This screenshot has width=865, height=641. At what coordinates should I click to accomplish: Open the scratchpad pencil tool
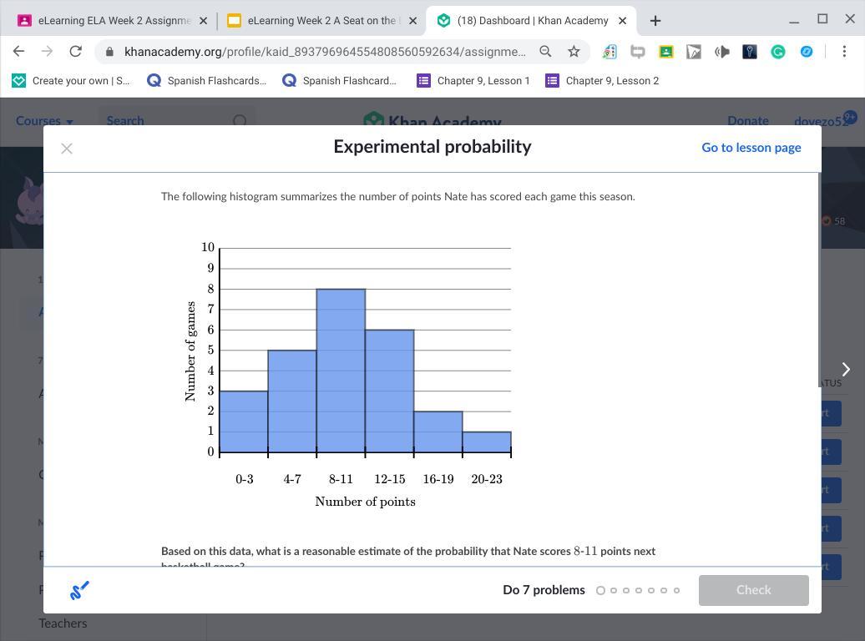(x=79, y=590)
